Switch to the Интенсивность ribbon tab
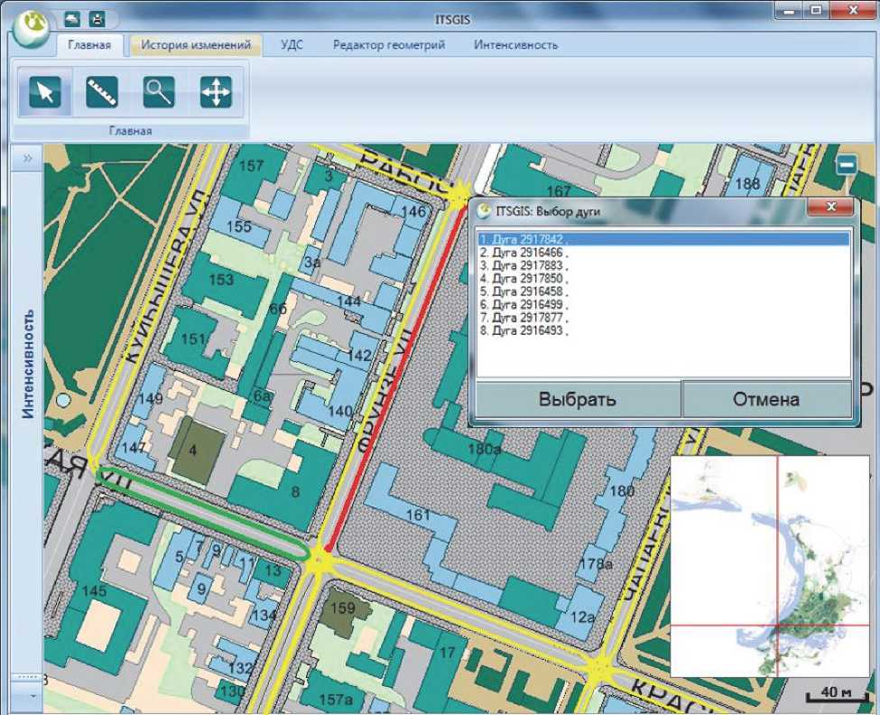Screen dimensions: 880x715 click(x=515, y=45)
